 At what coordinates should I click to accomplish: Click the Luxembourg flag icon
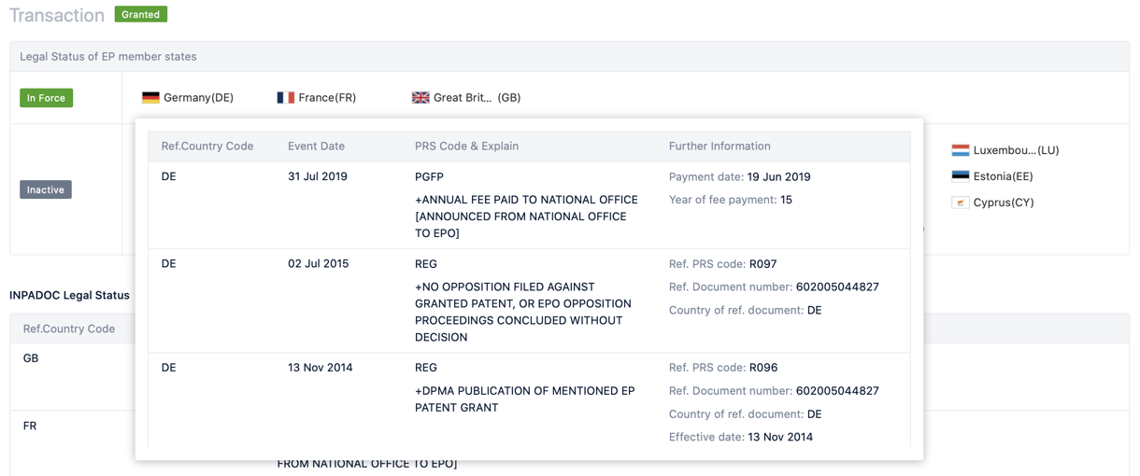pyautogui.click(x=961, y=150)
